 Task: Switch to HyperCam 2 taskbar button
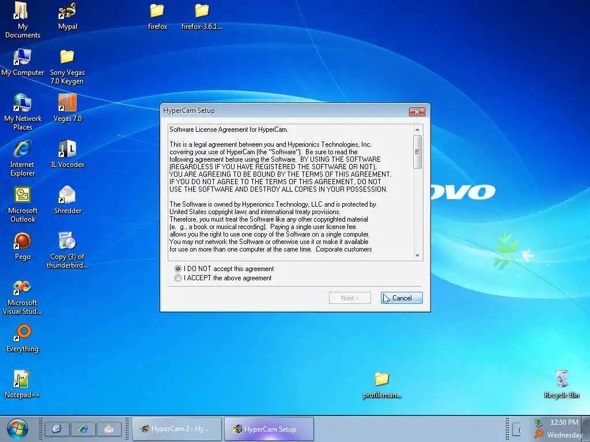[x=177, y=429]
